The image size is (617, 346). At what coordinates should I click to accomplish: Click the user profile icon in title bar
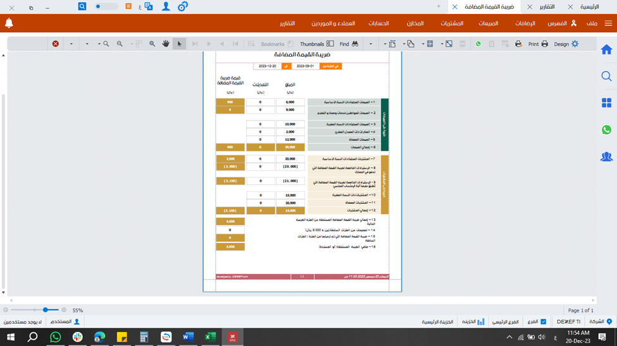(166, 7)
